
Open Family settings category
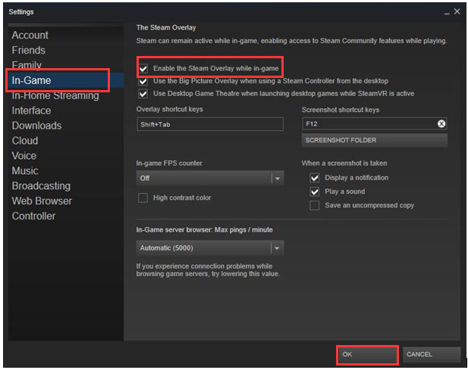27,64
